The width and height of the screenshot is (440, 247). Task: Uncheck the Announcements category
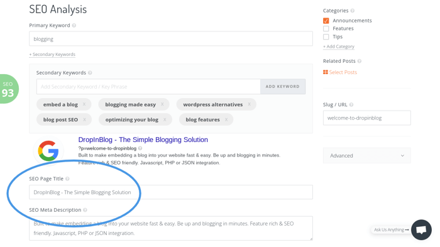coord(326,21)
